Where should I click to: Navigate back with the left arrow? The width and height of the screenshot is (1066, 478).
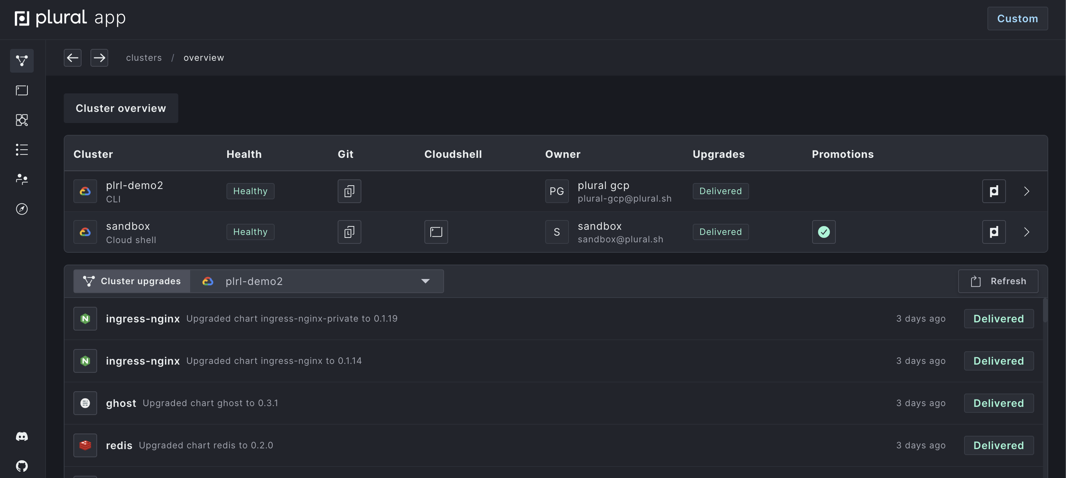[72, 58]
